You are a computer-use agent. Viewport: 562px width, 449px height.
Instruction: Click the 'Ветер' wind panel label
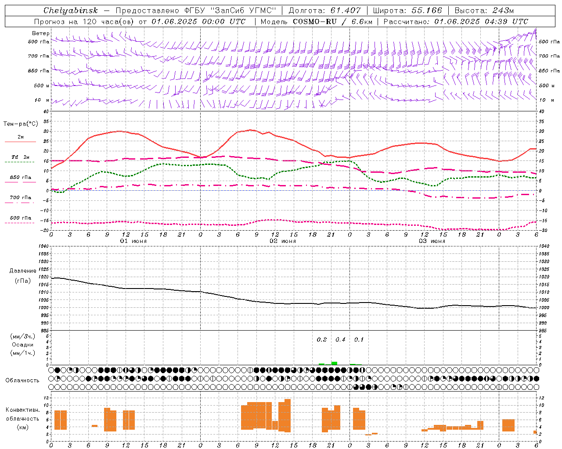click(41, 33)
